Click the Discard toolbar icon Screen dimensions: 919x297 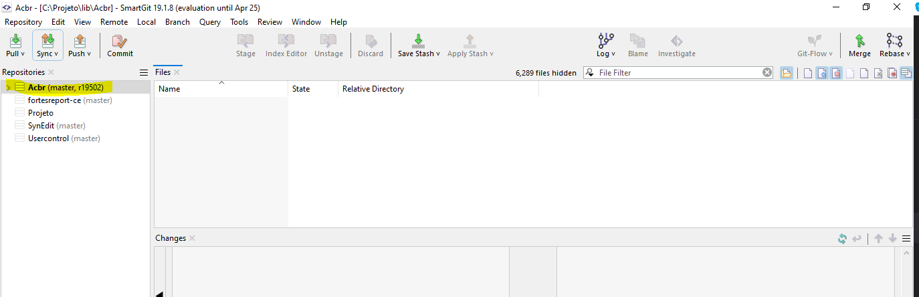coord(371,45)
